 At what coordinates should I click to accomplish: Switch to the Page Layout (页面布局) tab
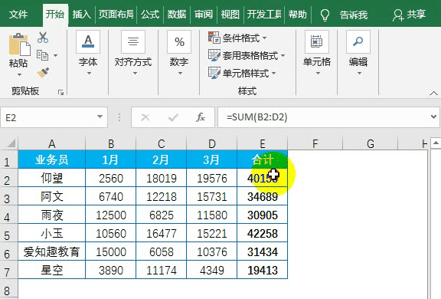(116, 15)
